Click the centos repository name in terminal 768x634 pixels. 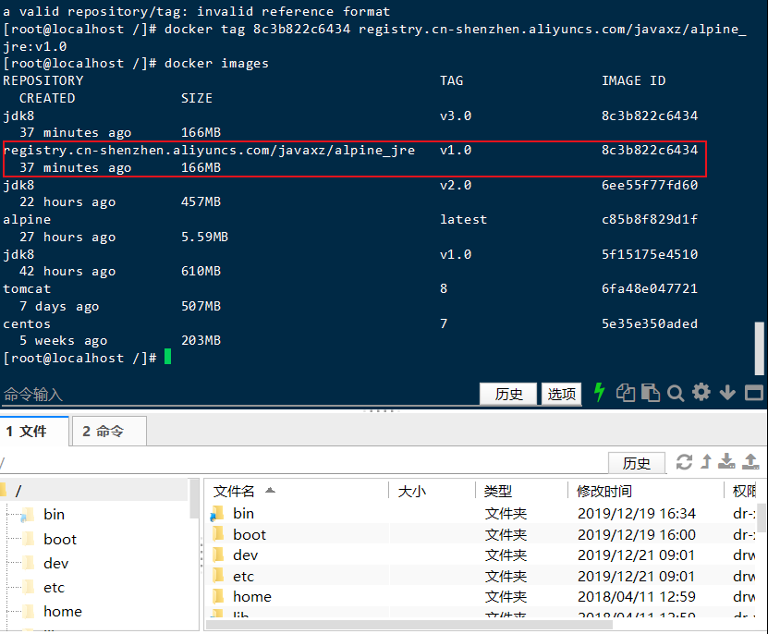click(27, 324)
